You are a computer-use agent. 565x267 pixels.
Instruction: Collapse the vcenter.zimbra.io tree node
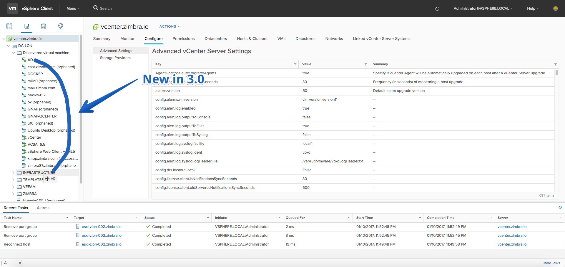(x=4, y=38)
